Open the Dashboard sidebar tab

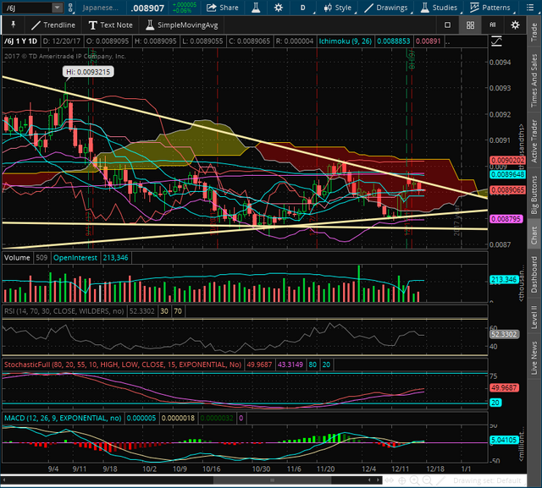pyautogui.click(x=534, y=274)
